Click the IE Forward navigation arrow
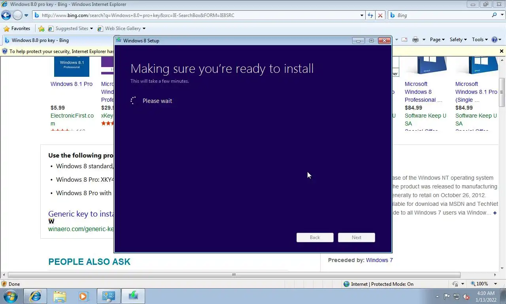 pos(17,15)
